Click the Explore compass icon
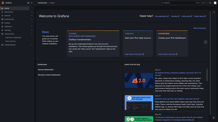Screen dimensions: 218x122 [x=2, y=23]
